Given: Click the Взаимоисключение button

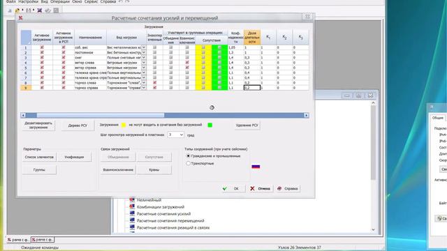Looking at the screenshot, I should tap(118, 170).
